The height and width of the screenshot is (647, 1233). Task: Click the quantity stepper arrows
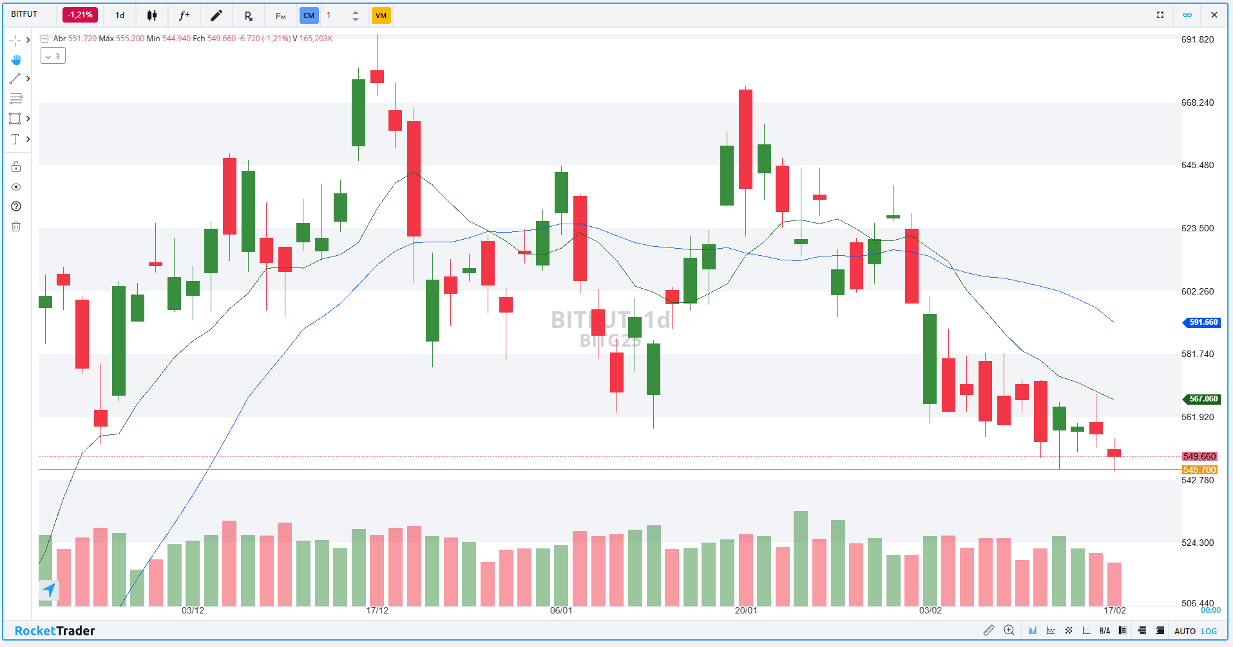356,15
